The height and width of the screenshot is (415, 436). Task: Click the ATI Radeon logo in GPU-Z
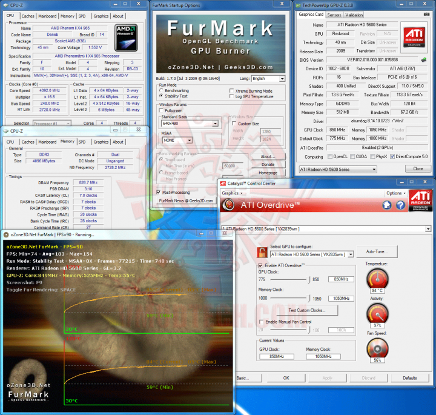pyautogui.click(x=414, y=37)
